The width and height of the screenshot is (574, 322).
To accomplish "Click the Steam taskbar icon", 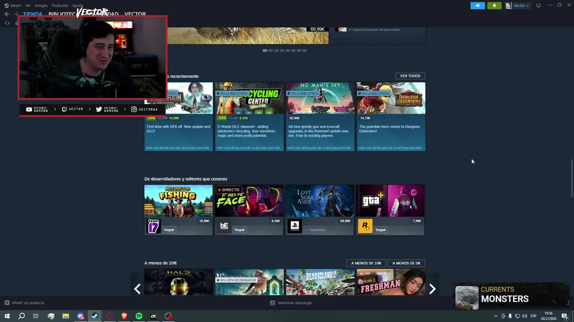I will tap(95, 316).
